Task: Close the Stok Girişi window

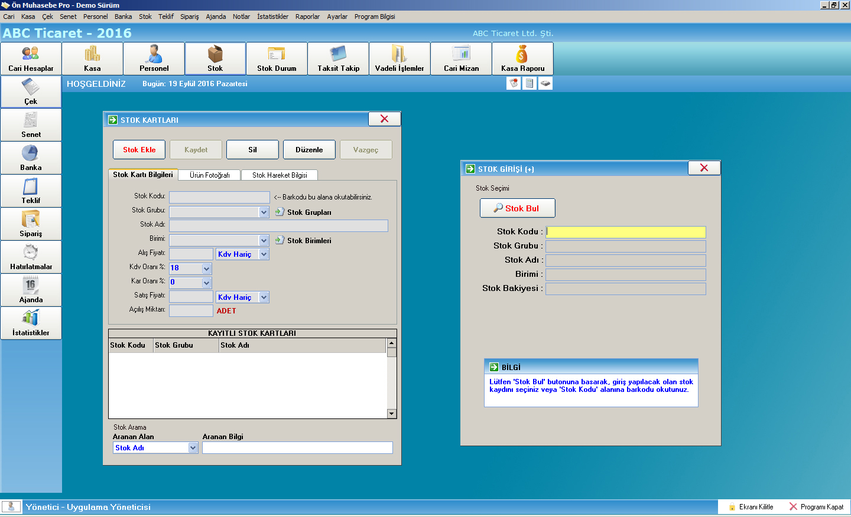Action: (x=704, y=168)
